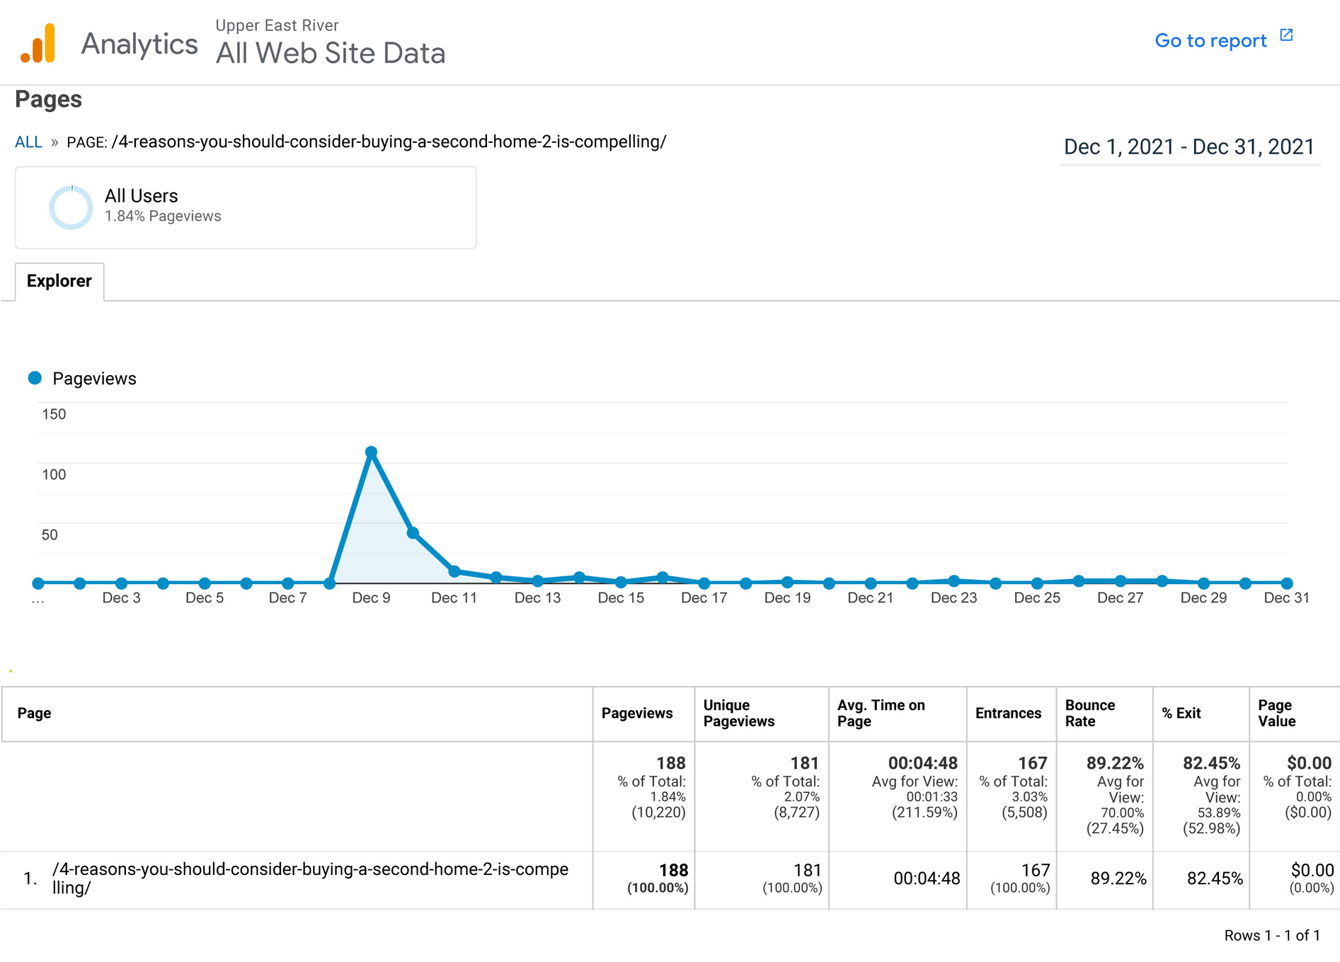Image resolution: width=1340 pixels, height=962 pixels.
Task: Click the Page column header
Action: coord(34,714)
